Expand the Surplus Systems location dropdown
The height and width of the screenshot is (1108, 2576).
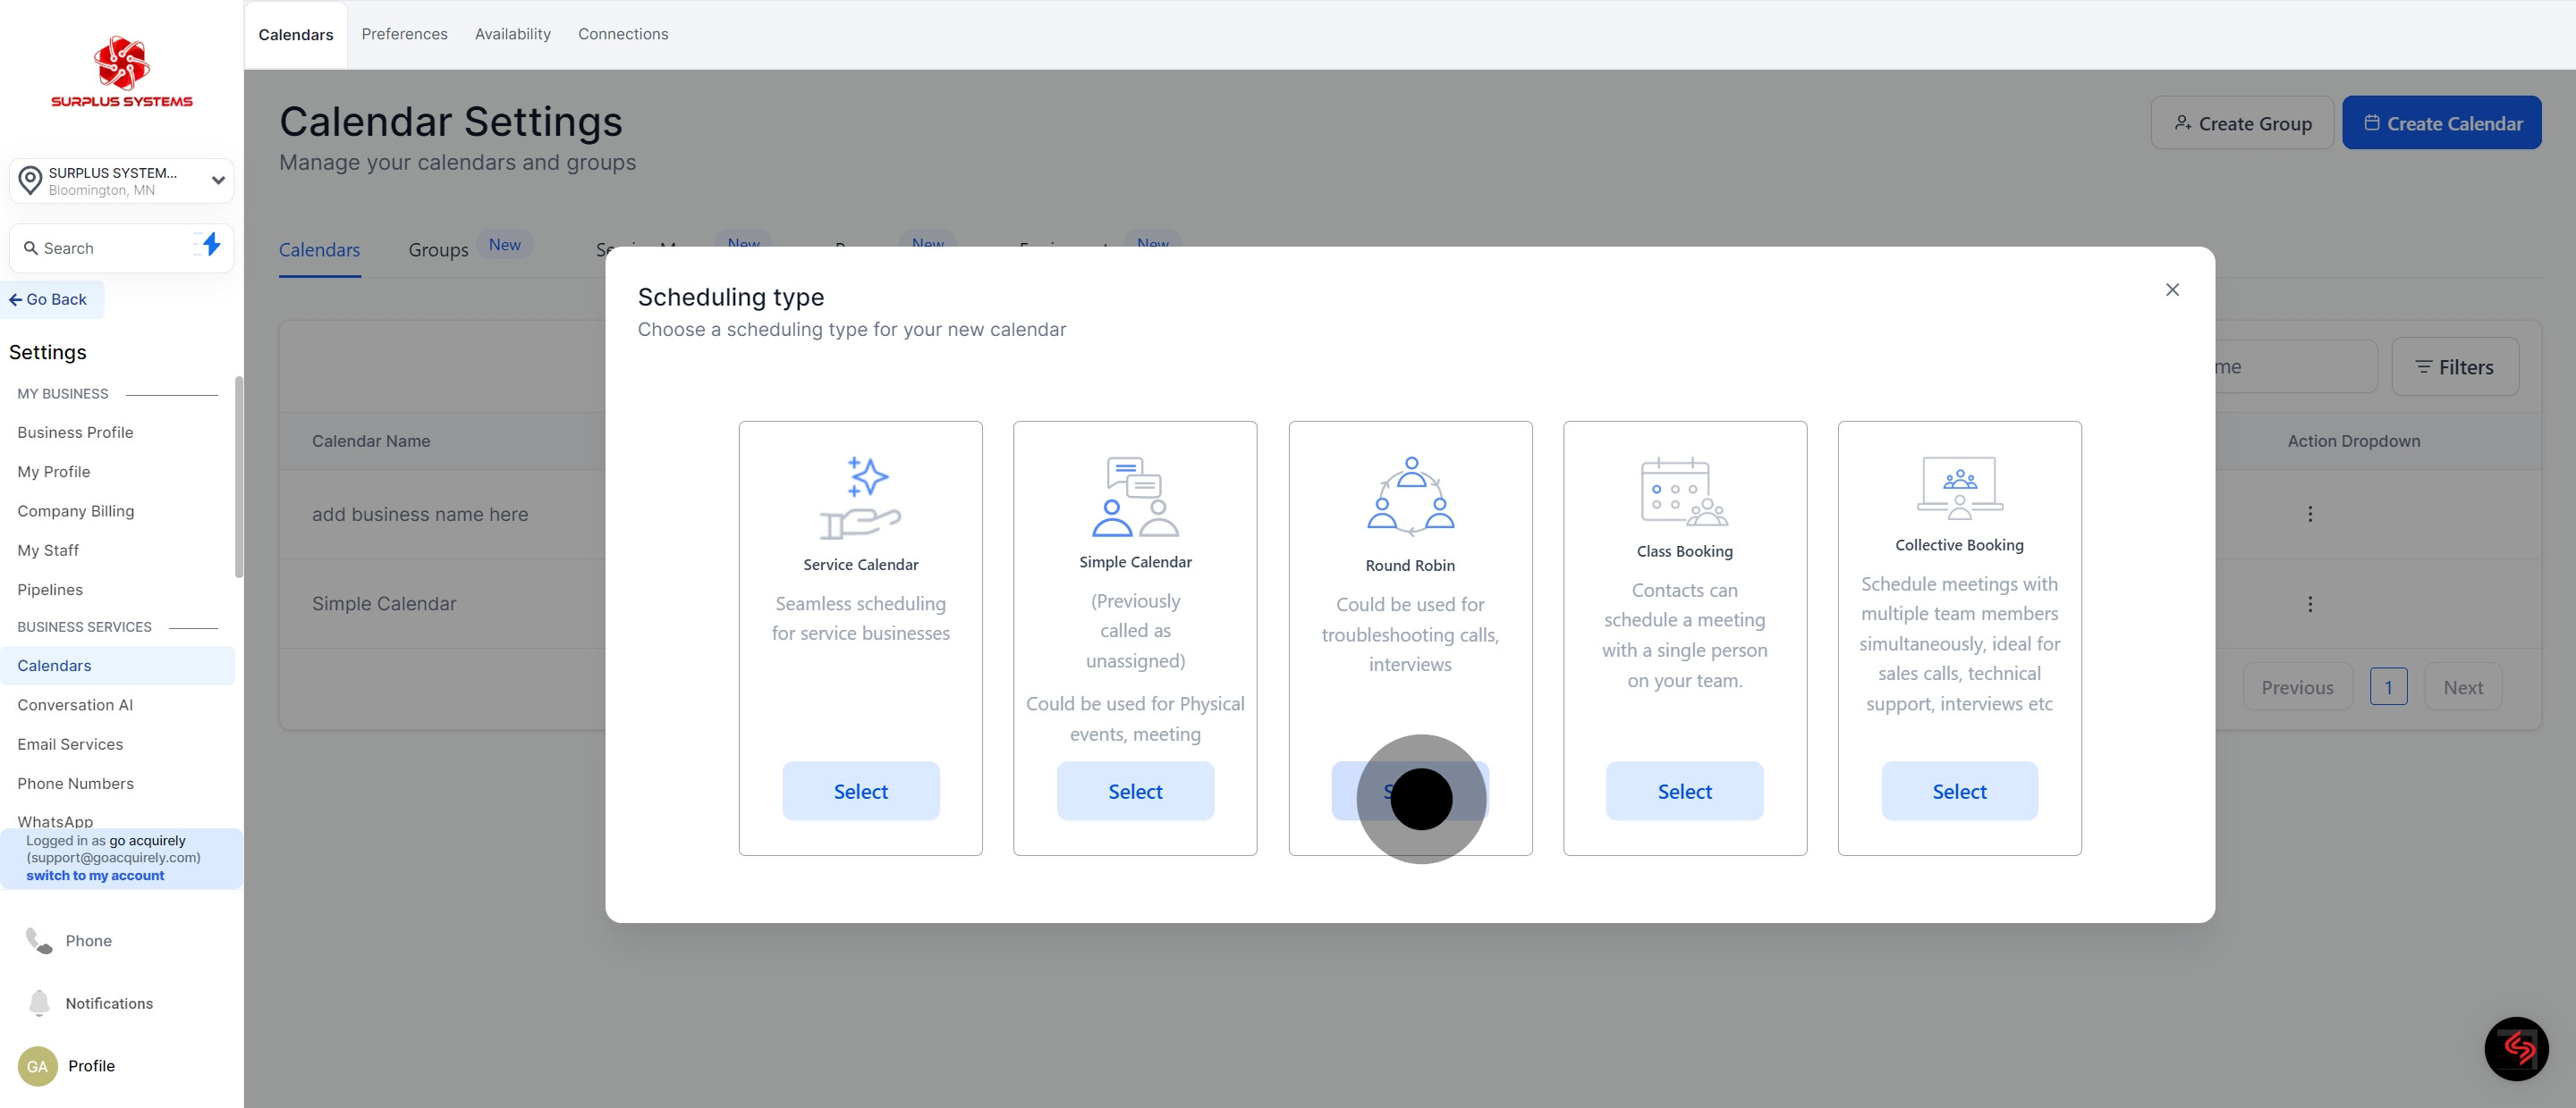[x=217, y=180]
